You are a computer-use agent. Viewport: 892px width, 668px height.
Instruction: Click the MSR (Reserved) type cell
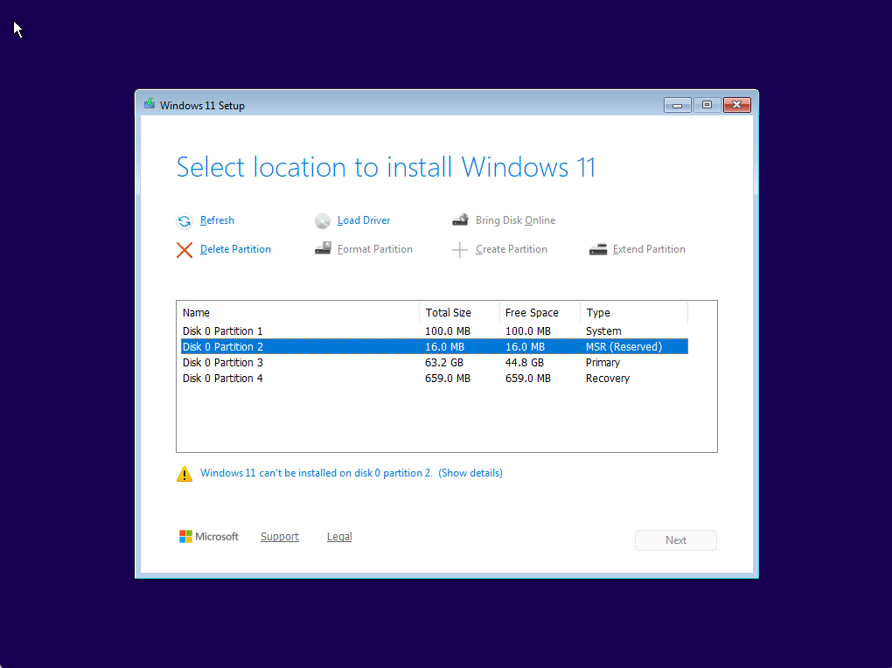point(624,346)
